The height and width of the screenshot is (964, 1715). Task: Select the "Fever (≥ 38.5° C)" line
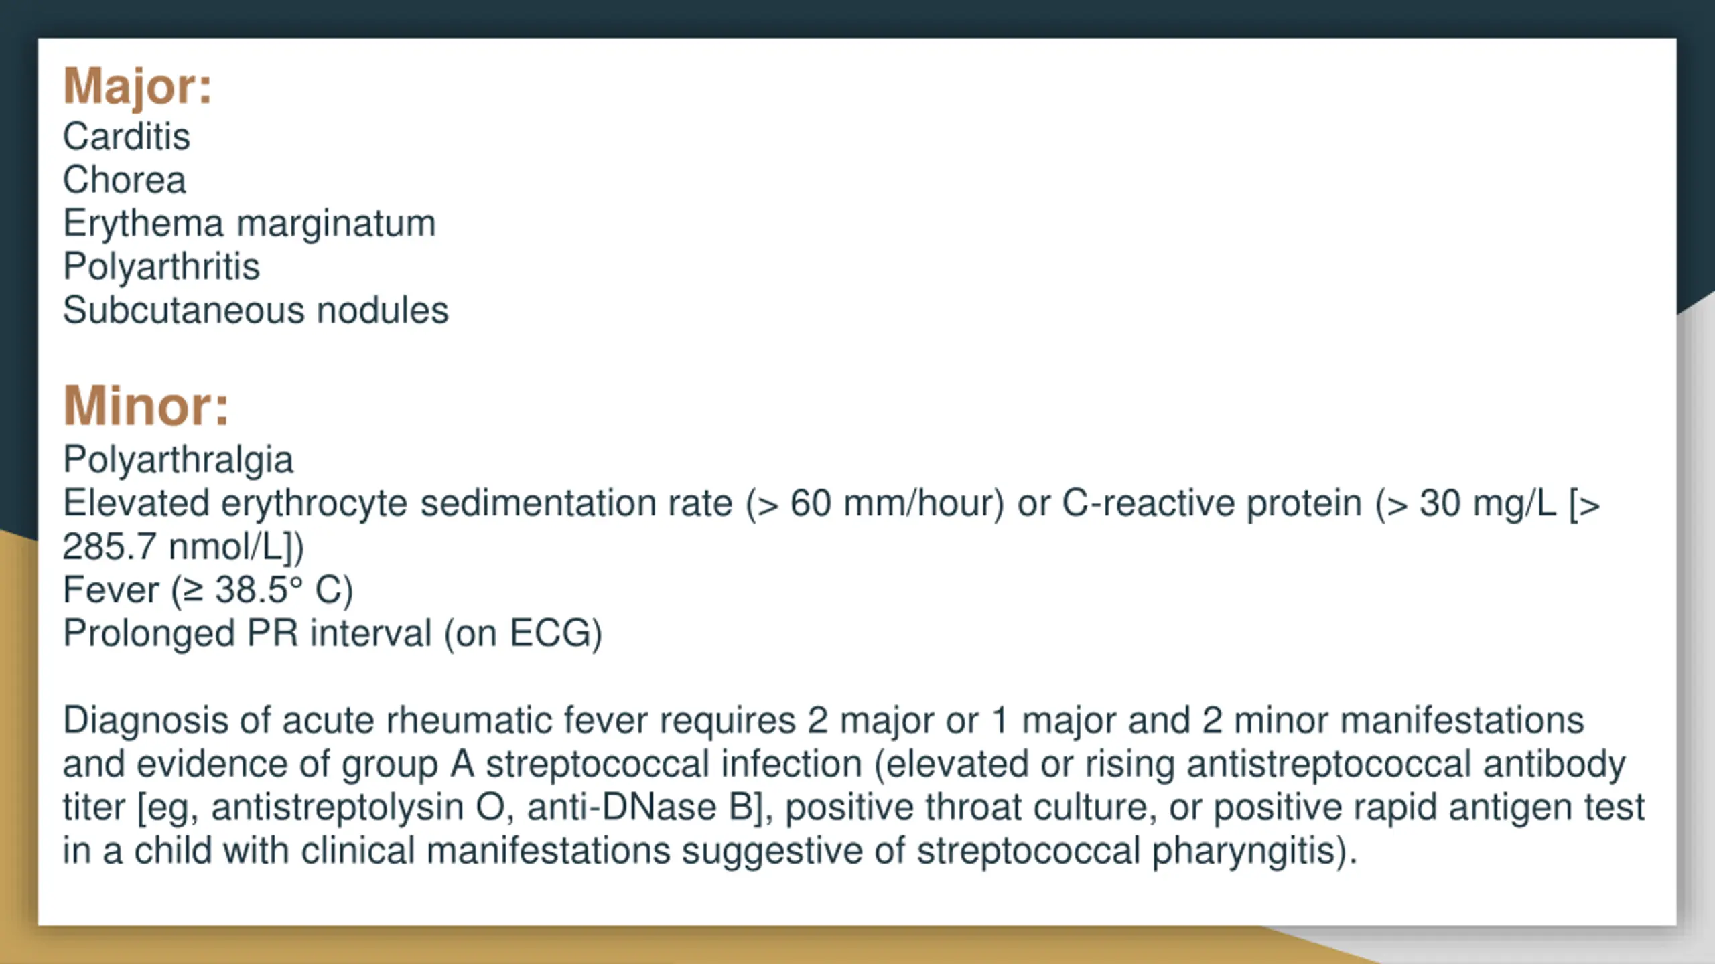coord(208,590)
